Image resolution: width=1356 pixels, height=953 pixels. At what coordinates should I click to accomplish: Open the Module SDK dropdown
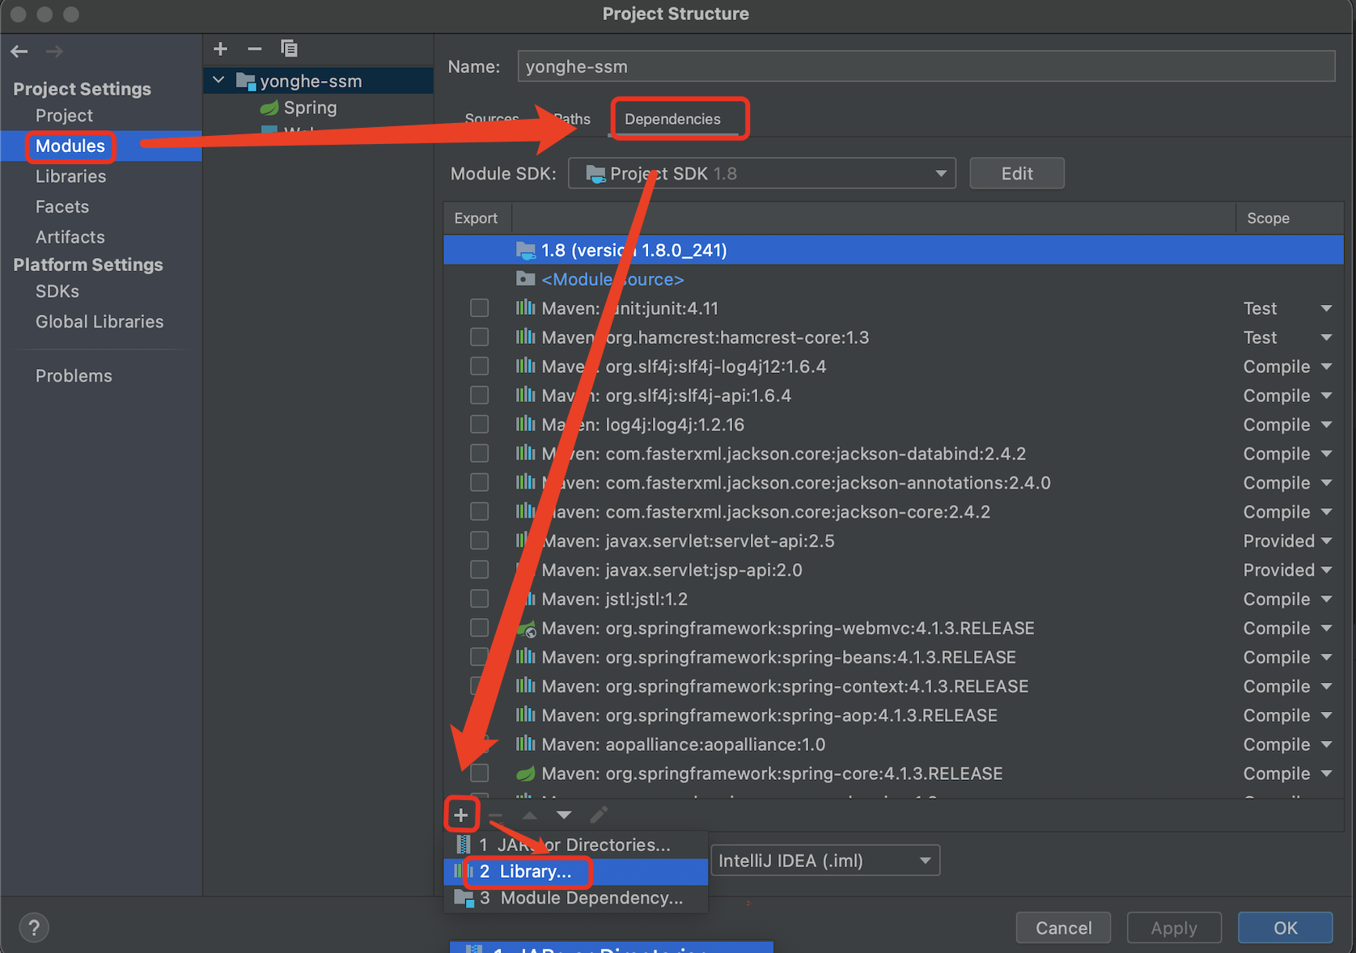point(762,173)
